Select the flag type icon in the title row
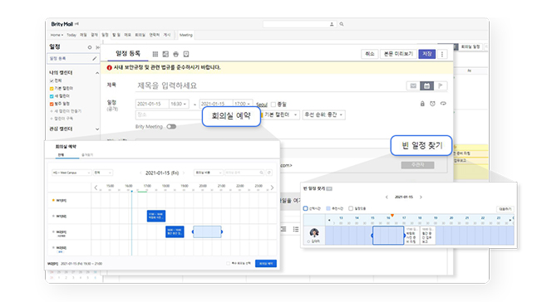537x302 pixels. click(441, 85)
